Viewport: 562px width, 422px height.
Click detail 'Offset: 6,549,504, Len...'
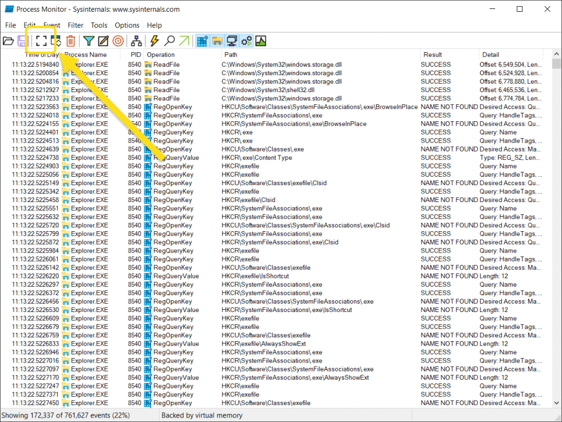point(510,65)
